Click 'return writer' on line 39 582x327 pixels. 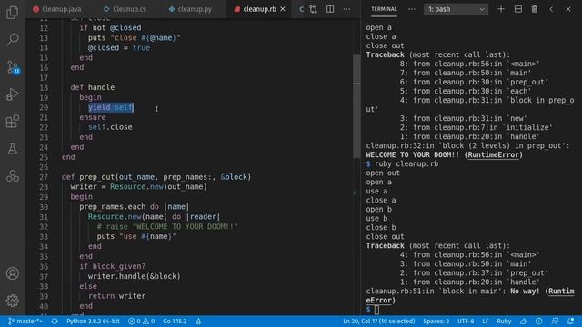(x=117, y=296)
